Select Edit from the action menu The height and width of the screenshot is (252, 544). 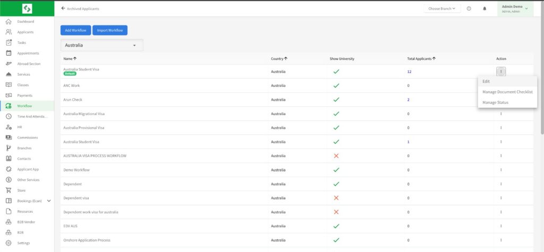pos(486,82)
